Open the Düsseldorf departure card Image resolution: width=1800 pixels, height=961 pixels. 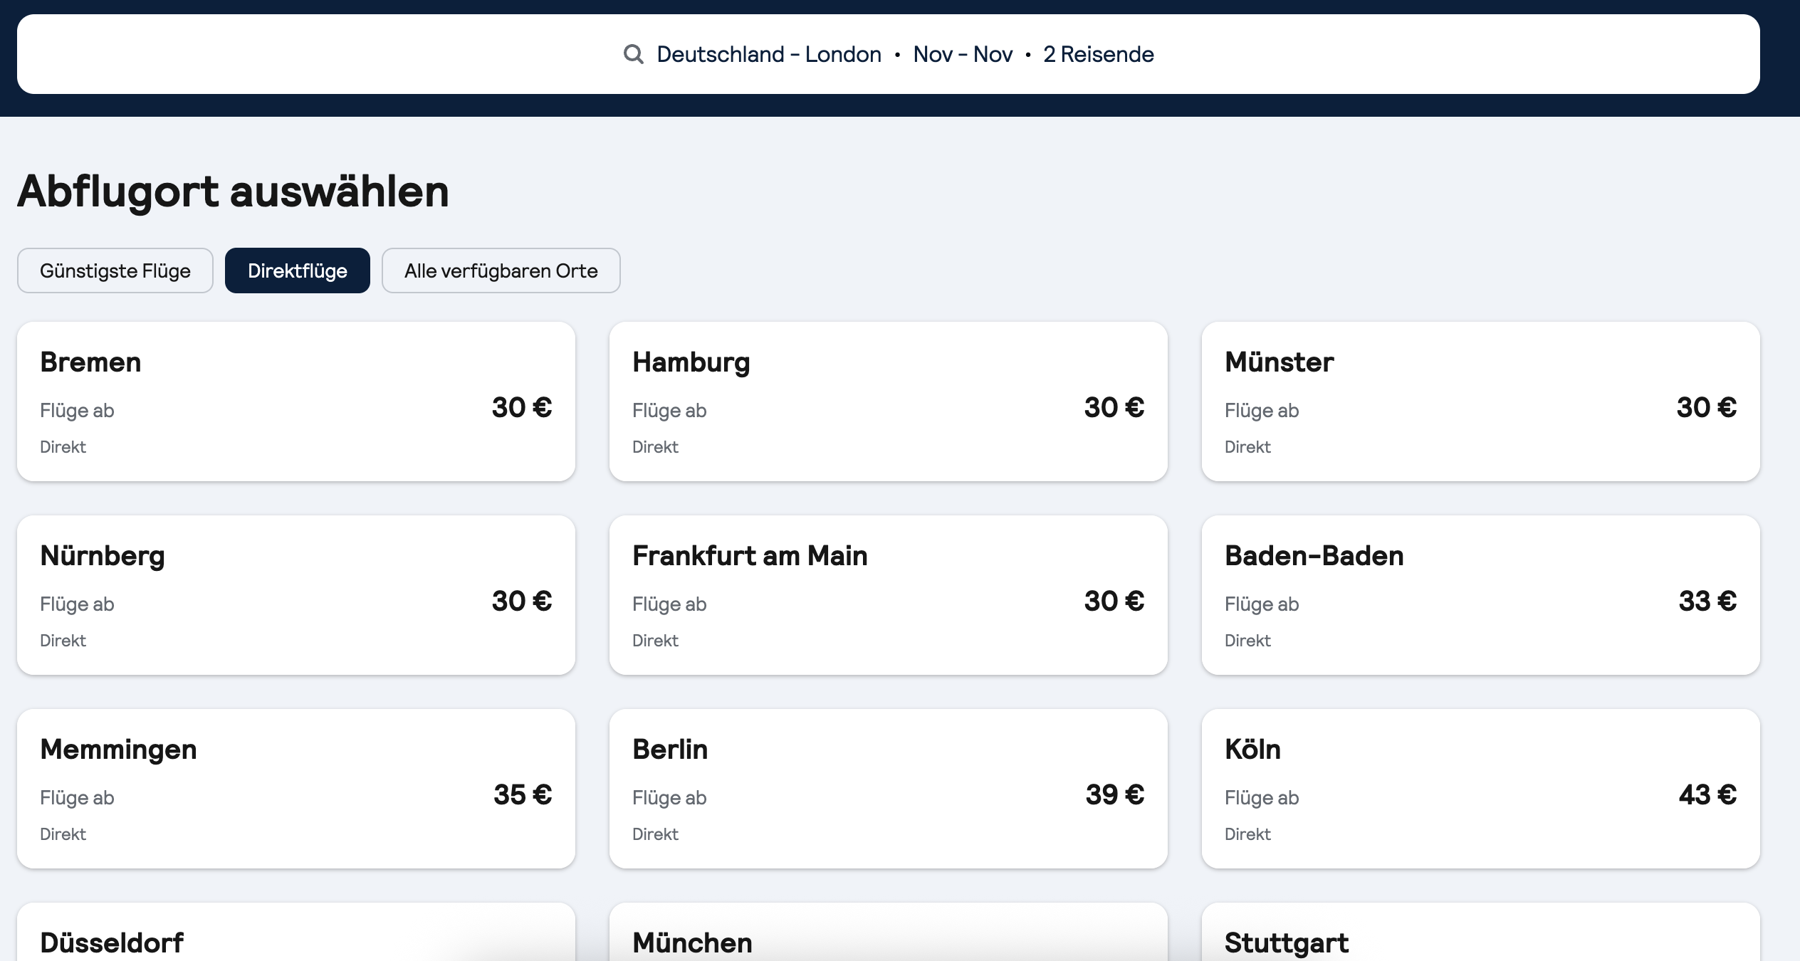(x=296, y=936)
